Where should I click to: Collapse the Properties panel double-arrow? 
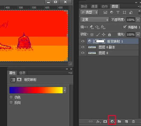pyautogui.click(x=67, y=69)
